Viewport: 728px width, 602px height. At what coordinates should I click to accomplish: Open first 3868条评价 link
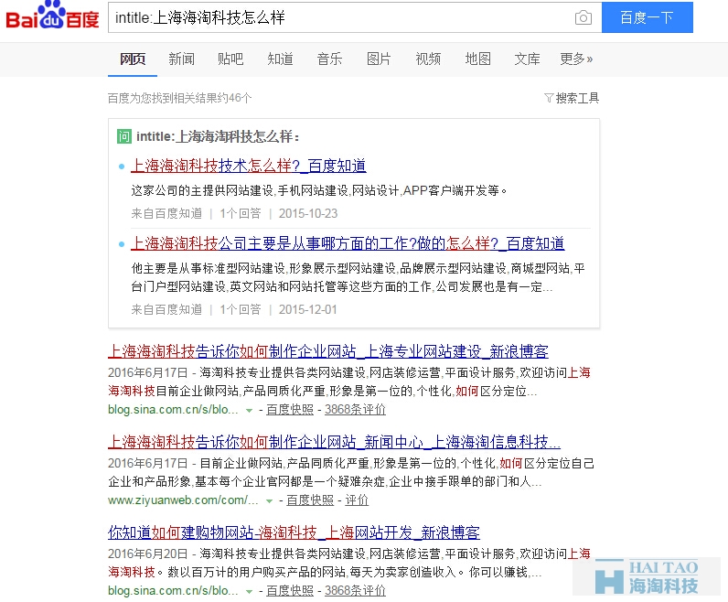355,409
